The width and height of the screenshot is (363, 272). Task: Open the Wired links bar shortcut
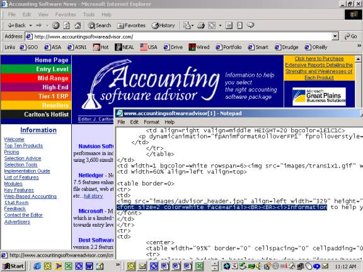pos(199,47)
